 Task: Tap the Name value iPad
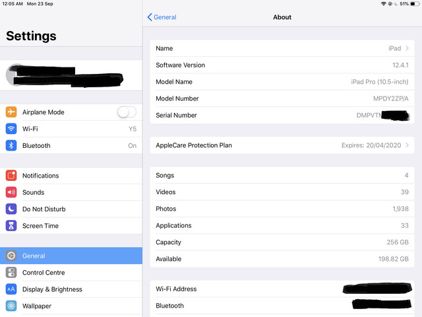pos(394,48)
